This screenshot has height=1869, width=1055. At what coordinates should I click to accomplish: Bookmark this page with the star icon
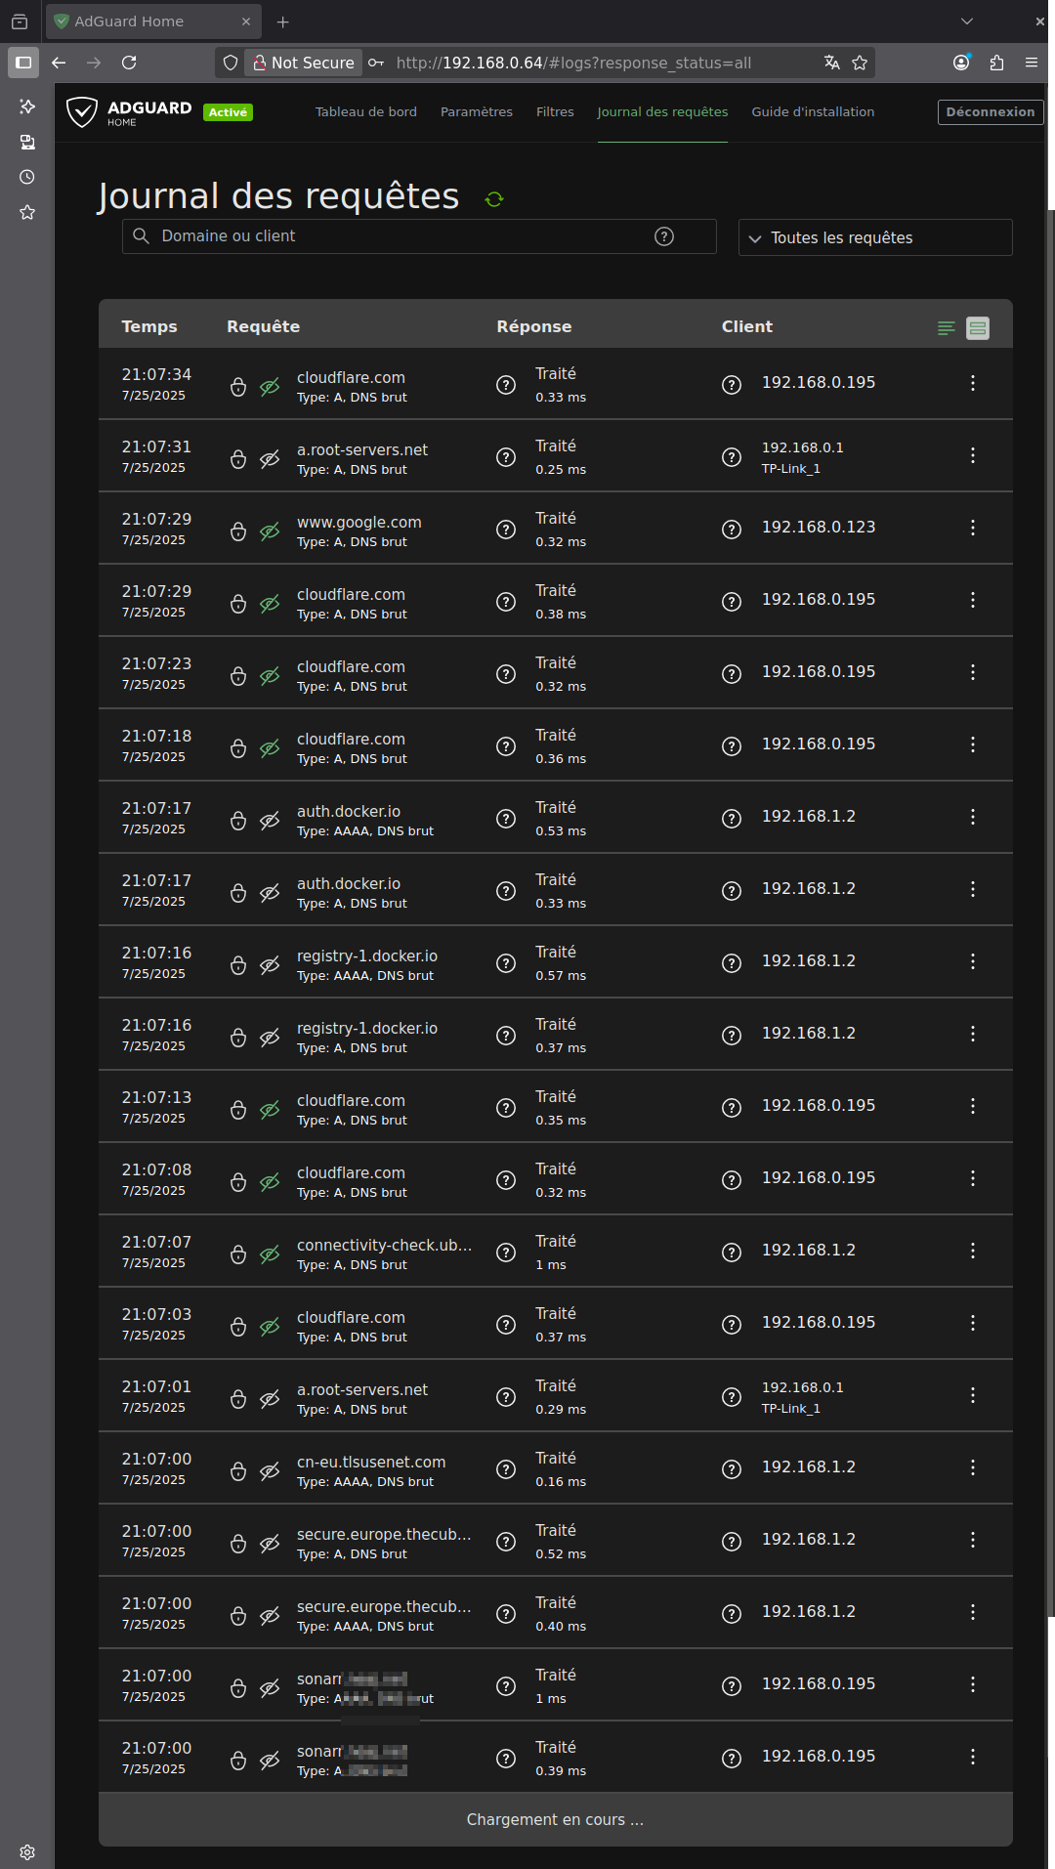tap(860, 63)
